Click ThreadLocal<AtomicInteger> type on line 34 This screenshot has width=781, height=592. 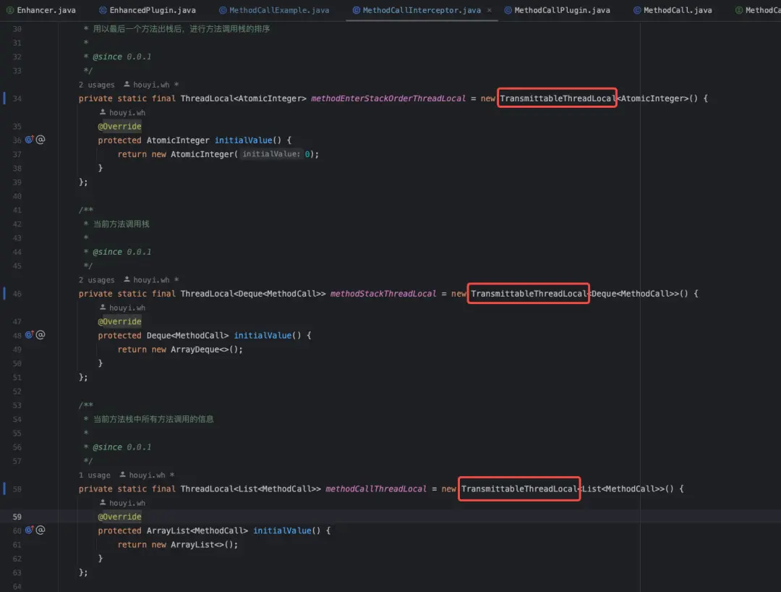pos(244,98)
